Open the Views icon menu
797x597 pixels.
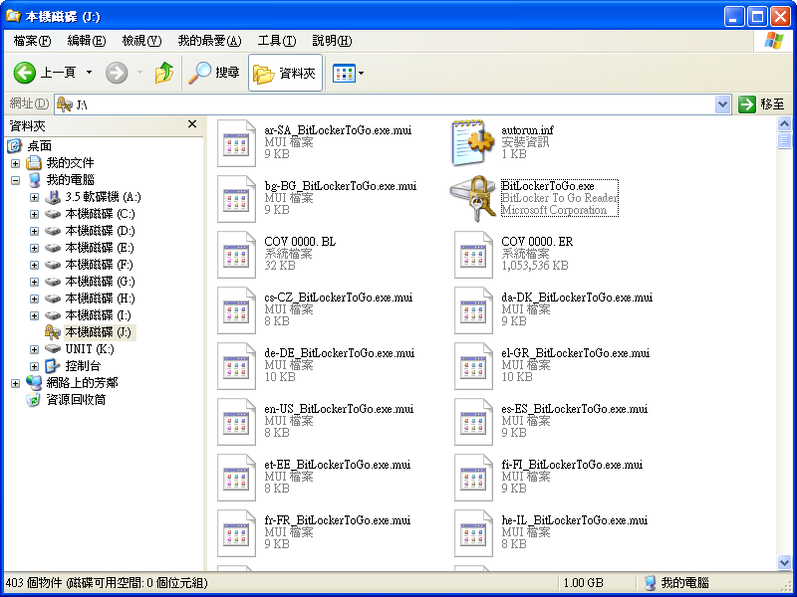tap(344, 73)
